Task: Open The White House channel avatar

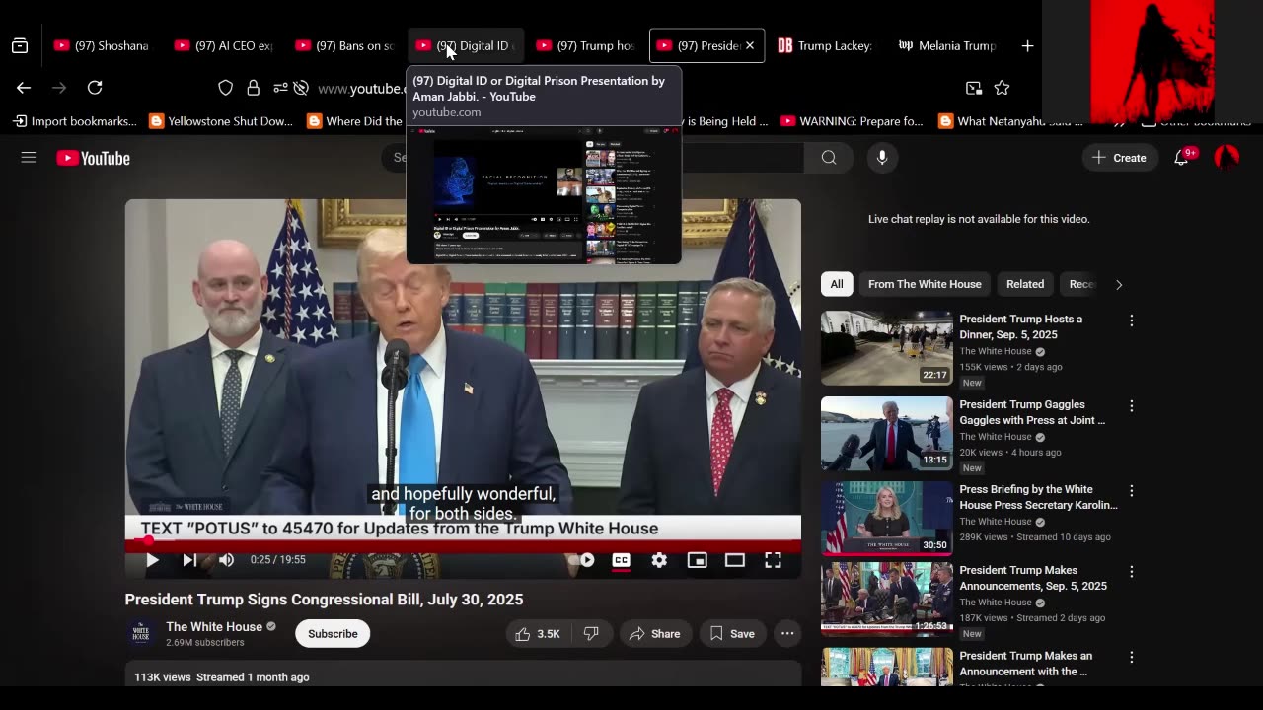Action: 141,634
